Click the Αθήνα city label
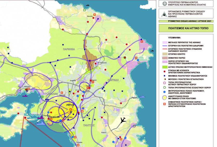Image resolution: width=217 pixels, height=147 pixels. [70, 105]
